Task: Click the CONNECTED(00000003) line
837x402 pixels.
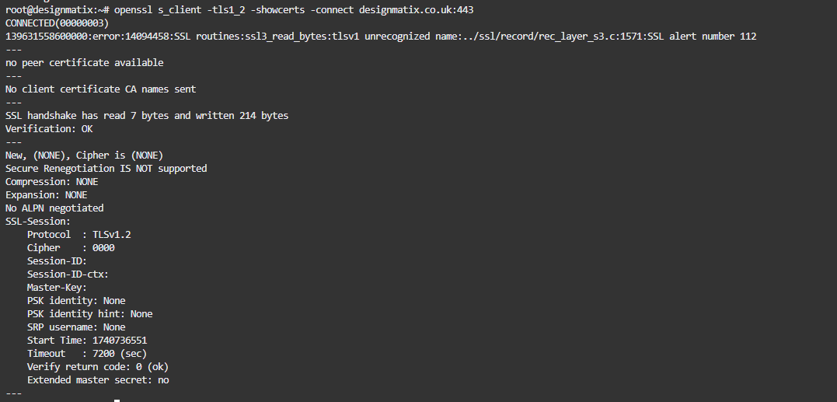Action: [57, 23]
